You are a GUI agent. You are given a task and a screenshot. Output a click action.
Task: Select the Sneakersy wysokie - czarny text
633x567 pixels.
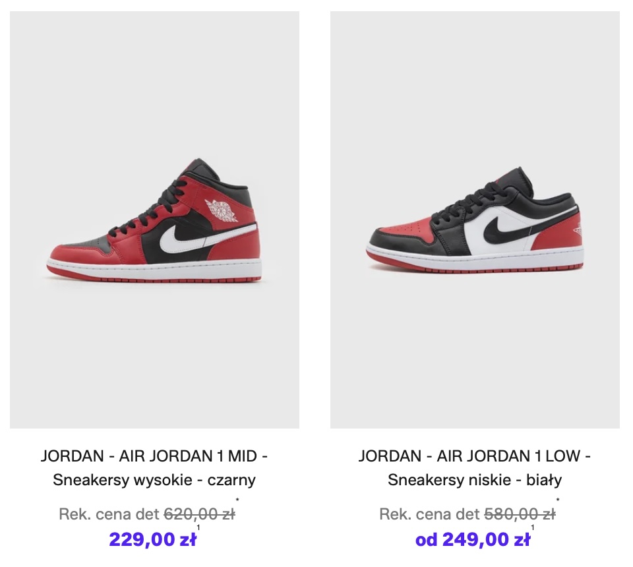(154, 480)
